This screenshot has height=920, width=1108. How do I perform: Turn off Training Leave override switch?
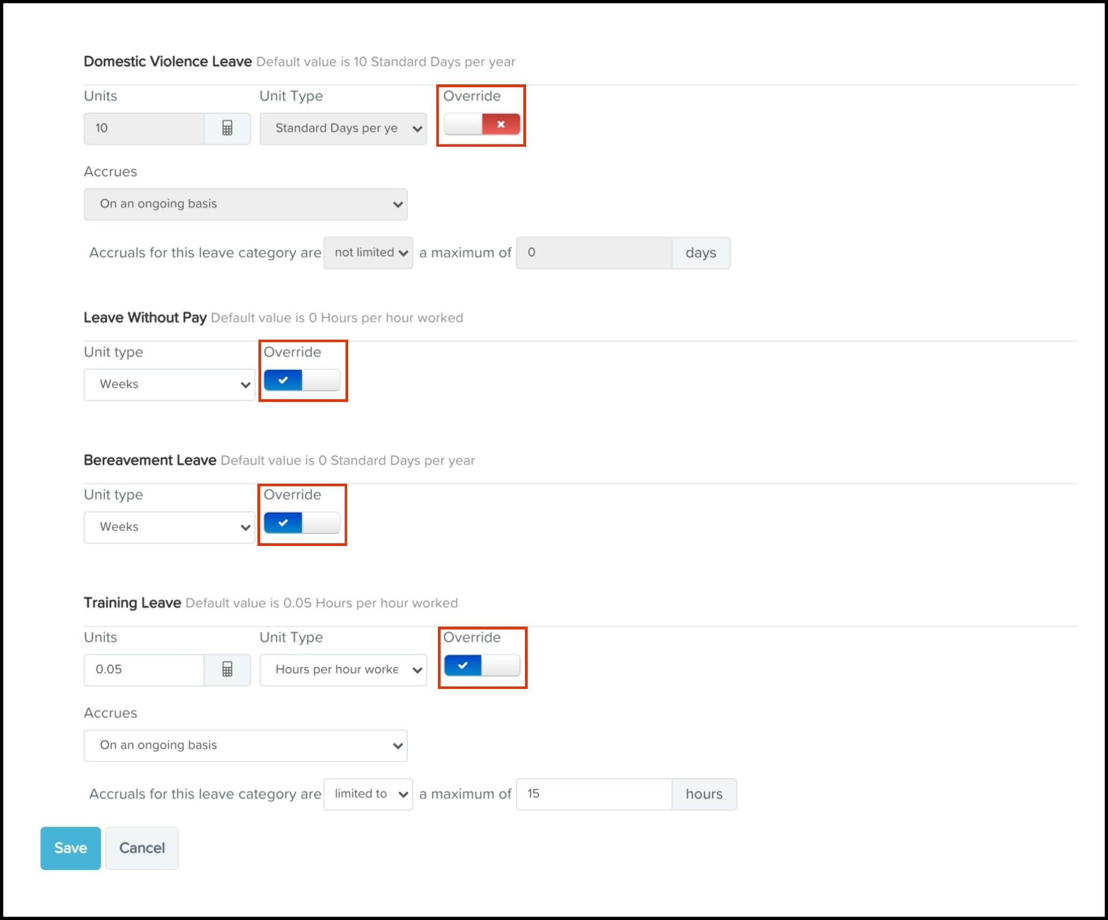[x=482, y=666]
